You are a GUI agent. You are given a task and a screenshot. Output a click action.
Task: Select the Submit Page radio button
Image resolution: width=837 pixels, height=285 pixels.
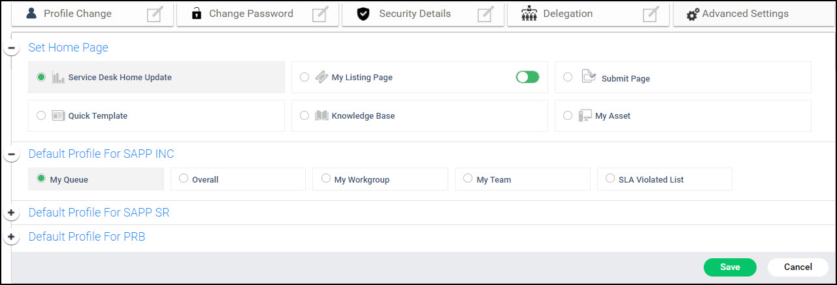tap(568, 77)
